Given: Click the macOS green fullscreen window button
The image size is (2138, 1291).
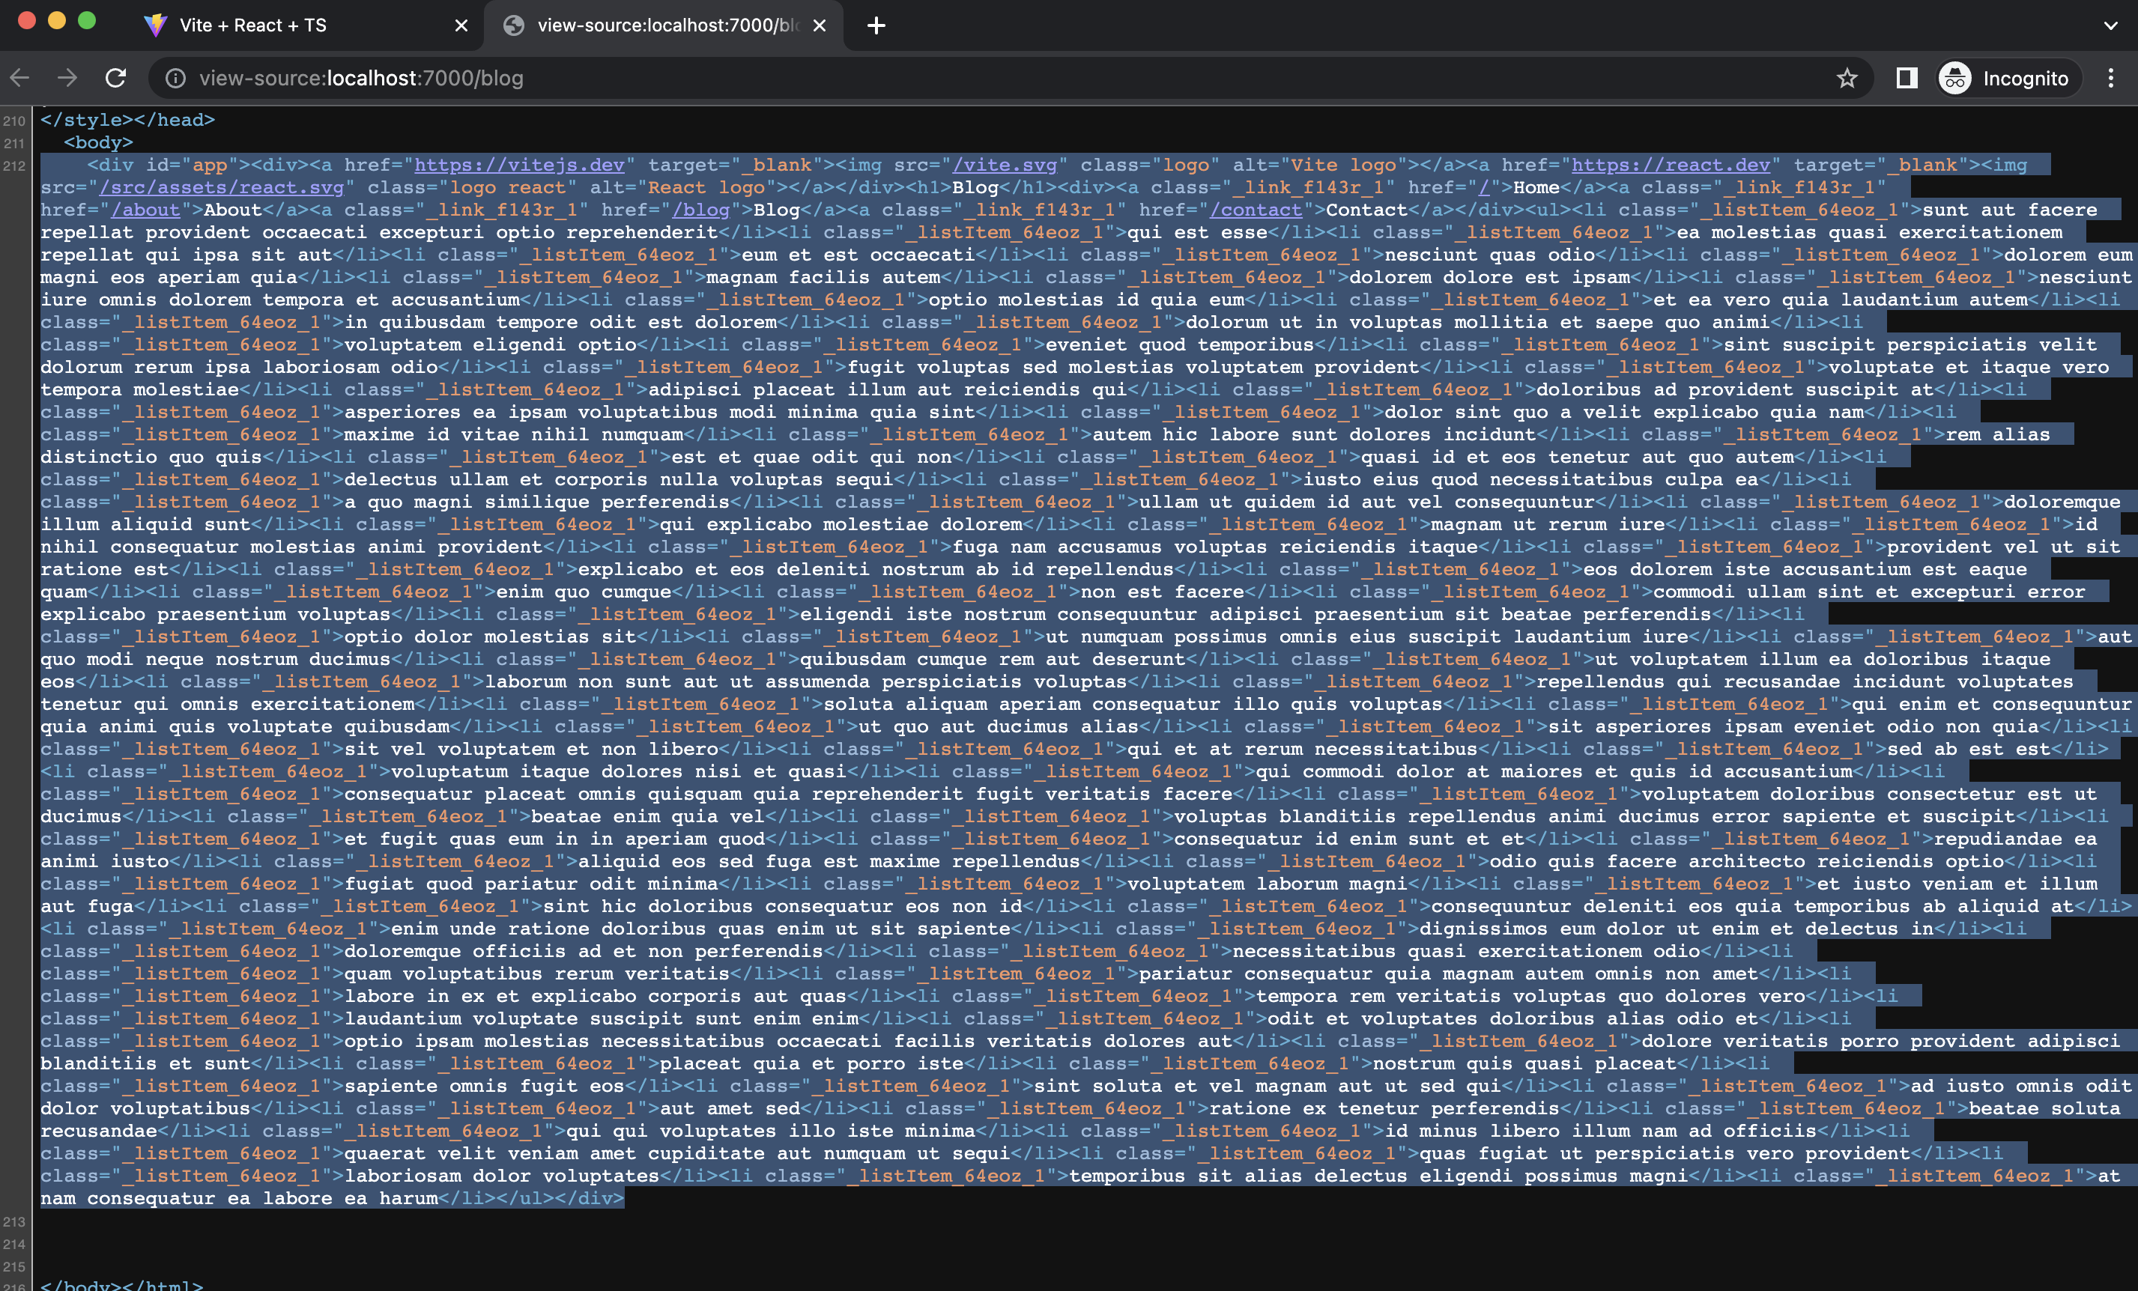Looking at the screenshot, I should point(87,21).
